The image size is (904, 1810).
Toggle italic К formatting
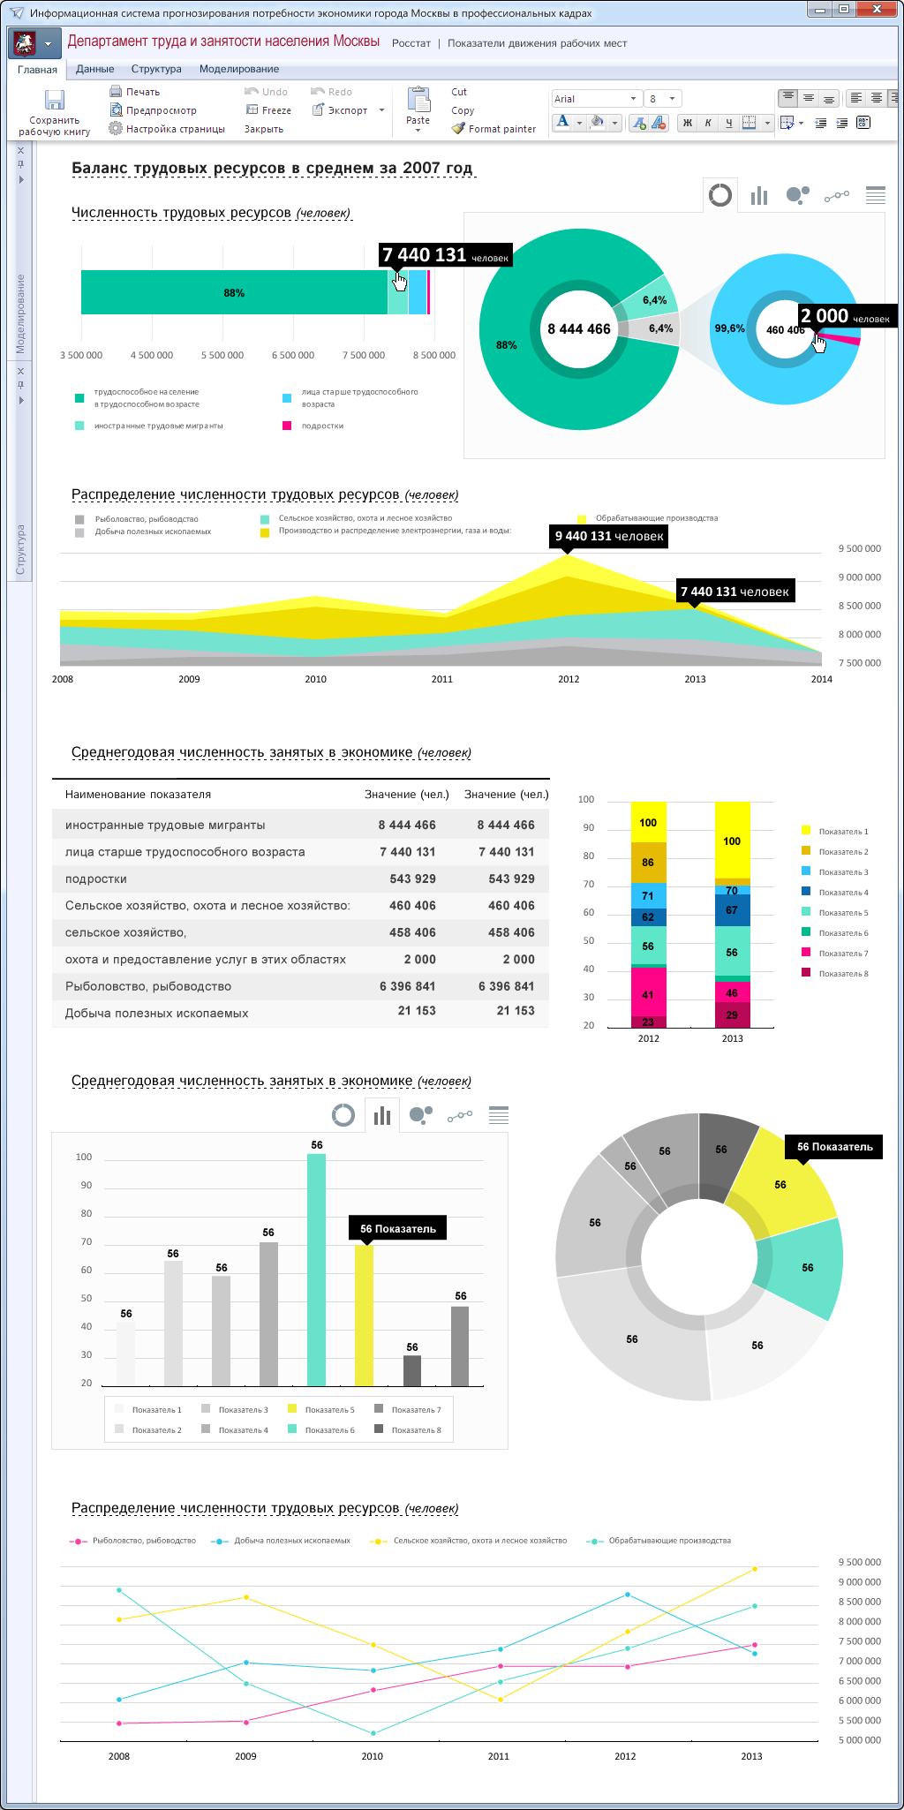point(708,123)
